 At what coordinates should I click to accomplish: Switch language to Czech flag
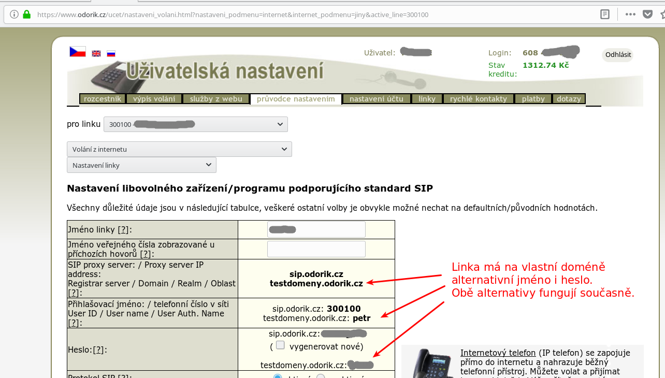(x=78, y=52)
